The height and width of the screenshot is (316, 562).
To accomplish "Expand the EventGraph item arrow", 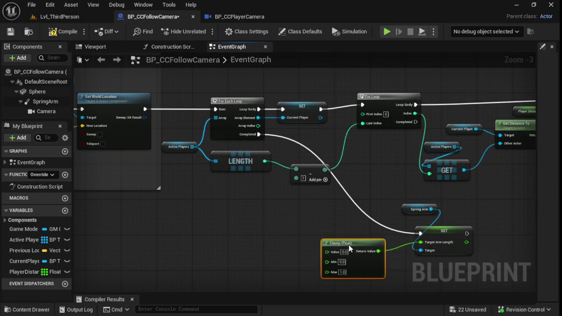I will [x=5, y=162].
